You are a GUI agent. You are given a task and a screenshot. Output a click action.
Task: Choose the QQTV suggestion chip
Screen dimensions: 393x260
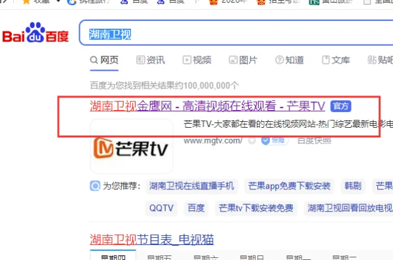(161, 208)
